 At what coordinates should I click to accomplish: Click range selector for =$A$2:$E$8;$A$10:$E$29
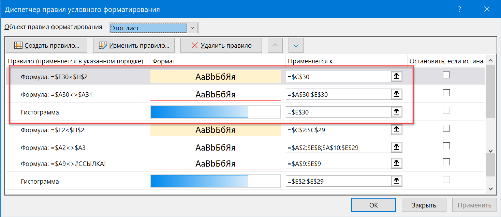click(x=396, y=147)
